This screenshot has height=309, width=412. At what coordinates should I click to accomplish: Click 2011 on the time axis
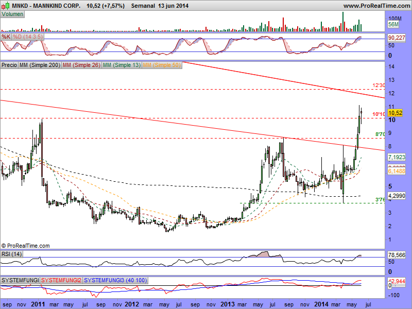pos(38,304)
